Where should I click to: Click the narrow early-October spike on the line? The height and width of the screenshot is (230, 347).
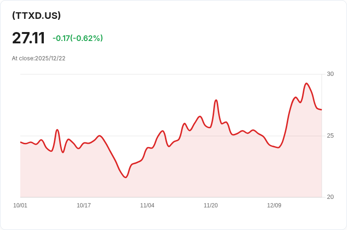pyautogui.click(x=57, y=130)
